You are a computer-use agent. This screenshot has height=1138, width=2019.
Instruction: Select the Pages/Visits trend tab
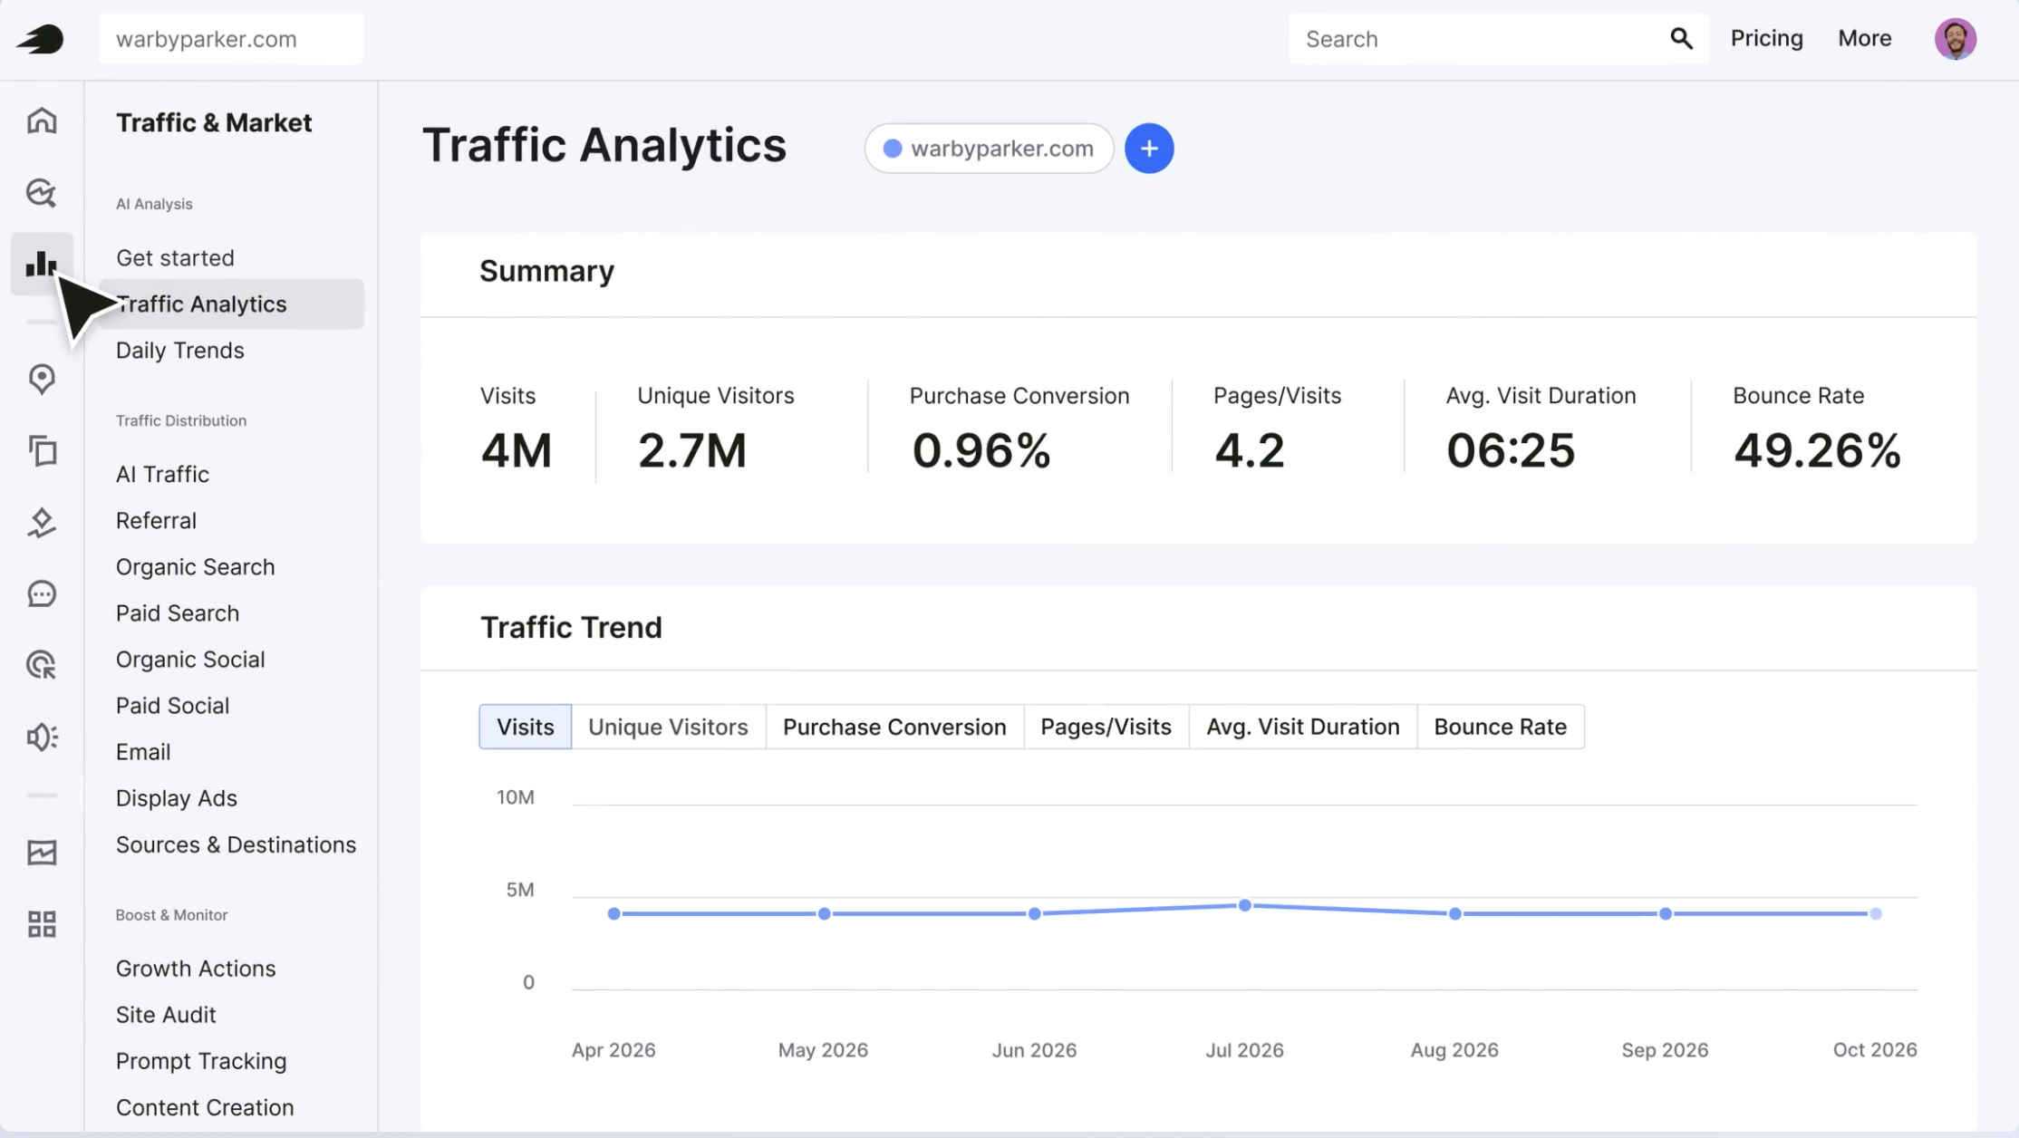(1106, 727)
